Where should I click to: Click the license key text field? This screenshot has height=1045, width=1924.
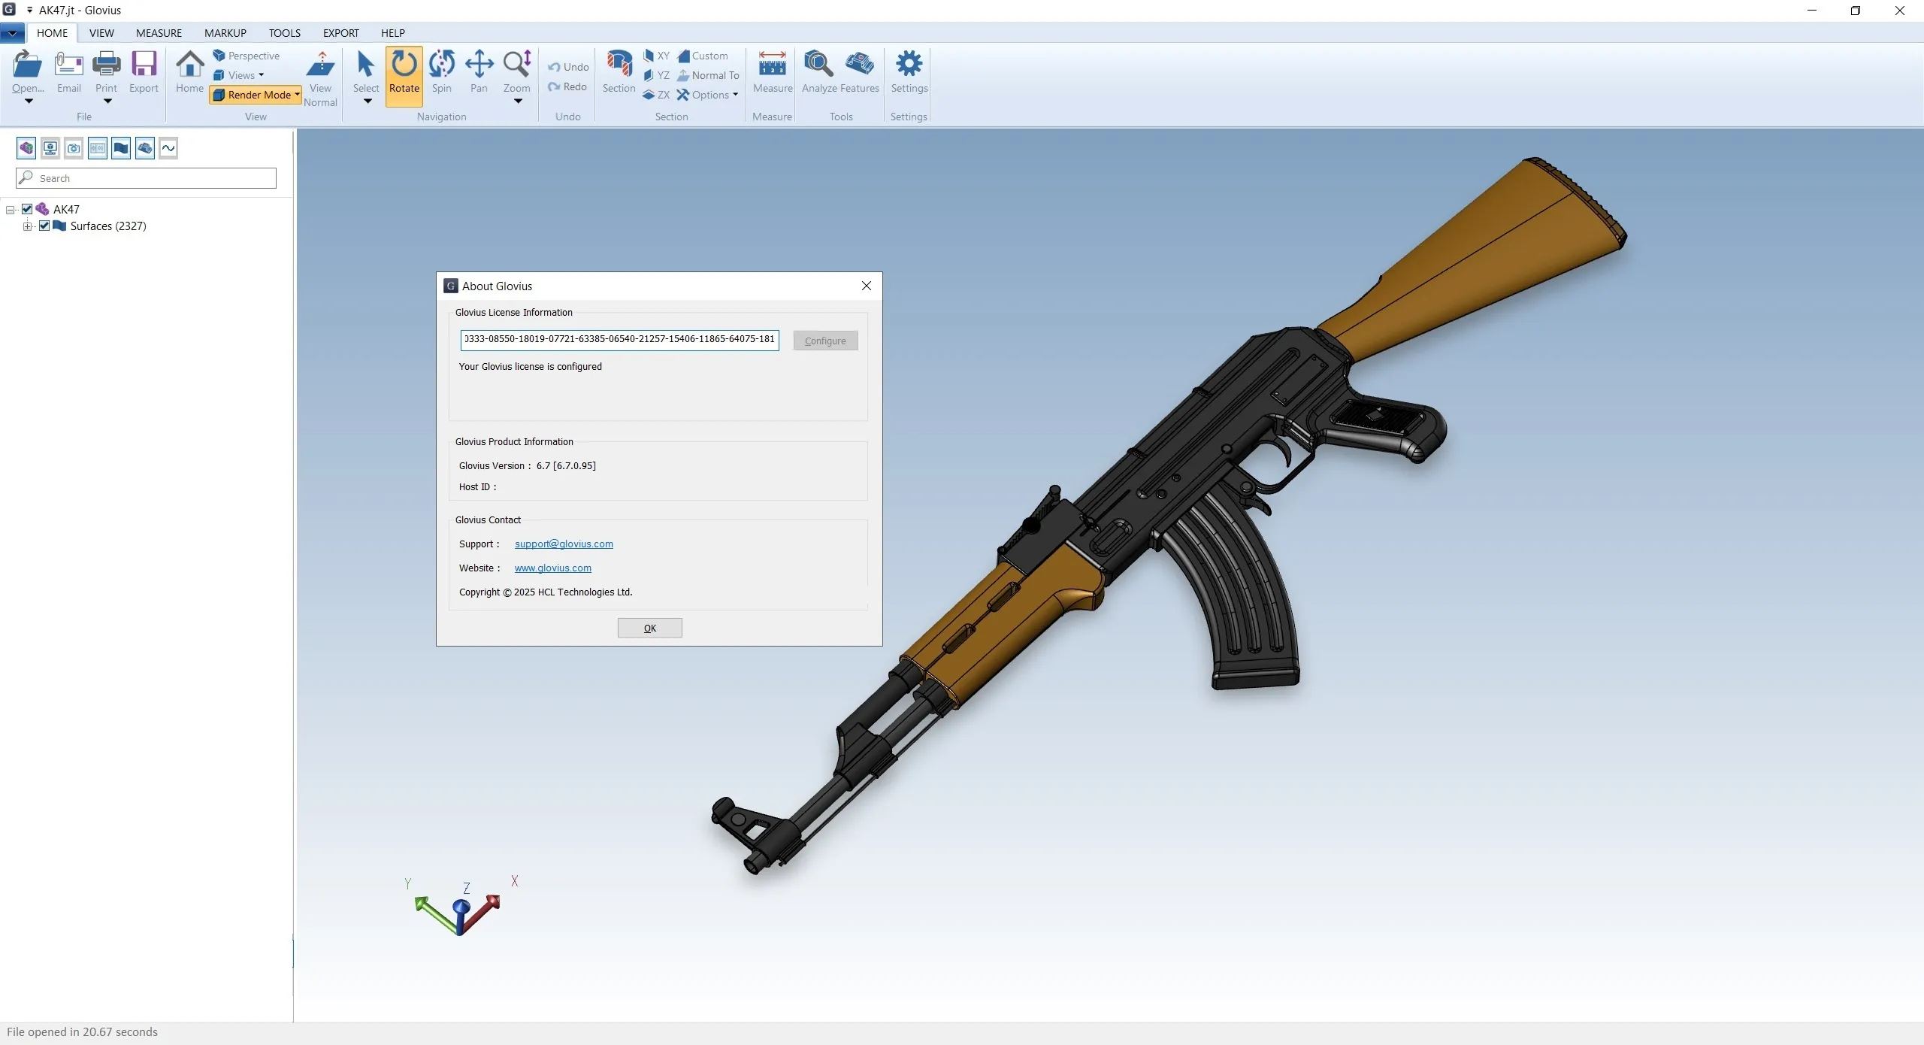[619, 340]
